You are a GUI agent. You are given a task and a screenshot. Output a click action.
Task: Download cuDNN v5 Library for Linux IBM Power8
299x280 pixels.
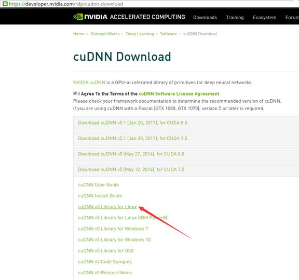click(123, 218)
